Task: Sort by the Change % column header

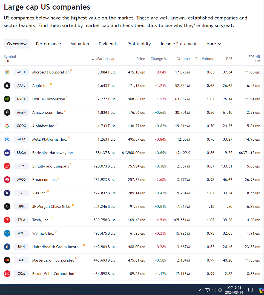Action: click(x=158, y=59)
